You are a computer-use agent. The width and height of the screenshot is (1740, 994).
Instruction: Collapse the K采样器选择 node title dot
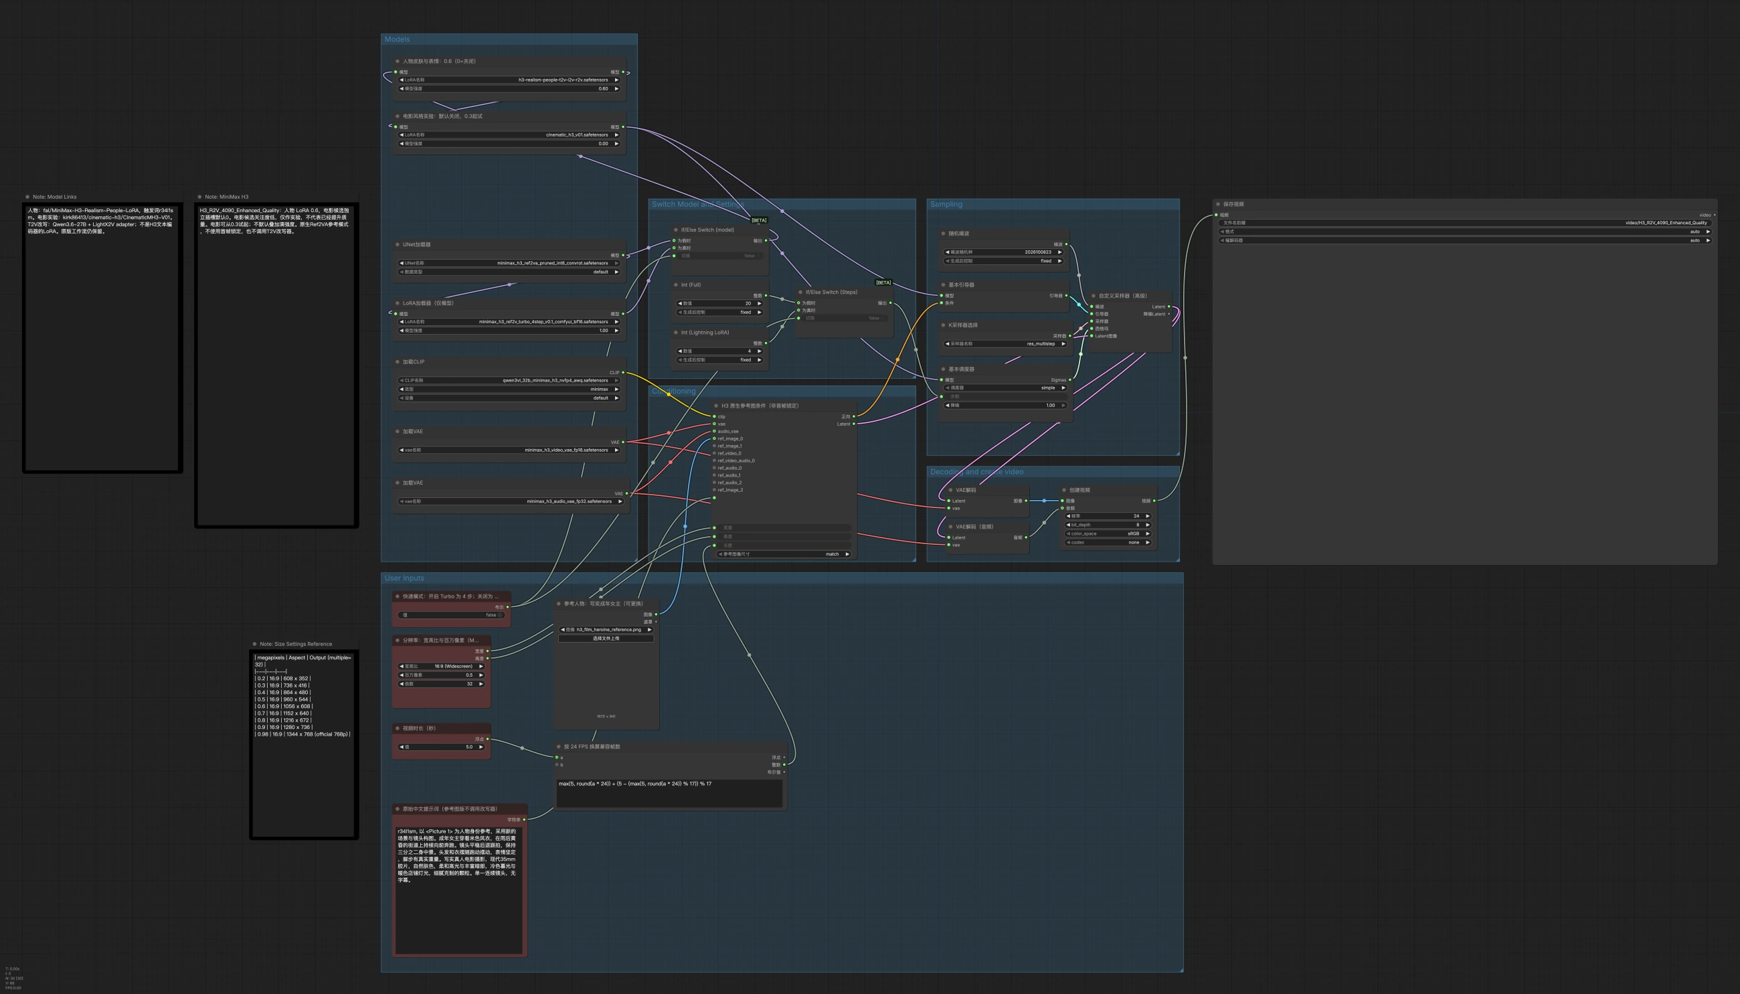click(x=943, y=325)
